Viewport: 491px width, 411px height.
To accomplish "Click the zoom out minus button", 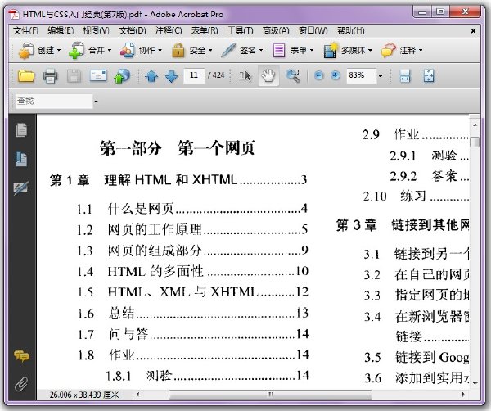I will 319,75.
